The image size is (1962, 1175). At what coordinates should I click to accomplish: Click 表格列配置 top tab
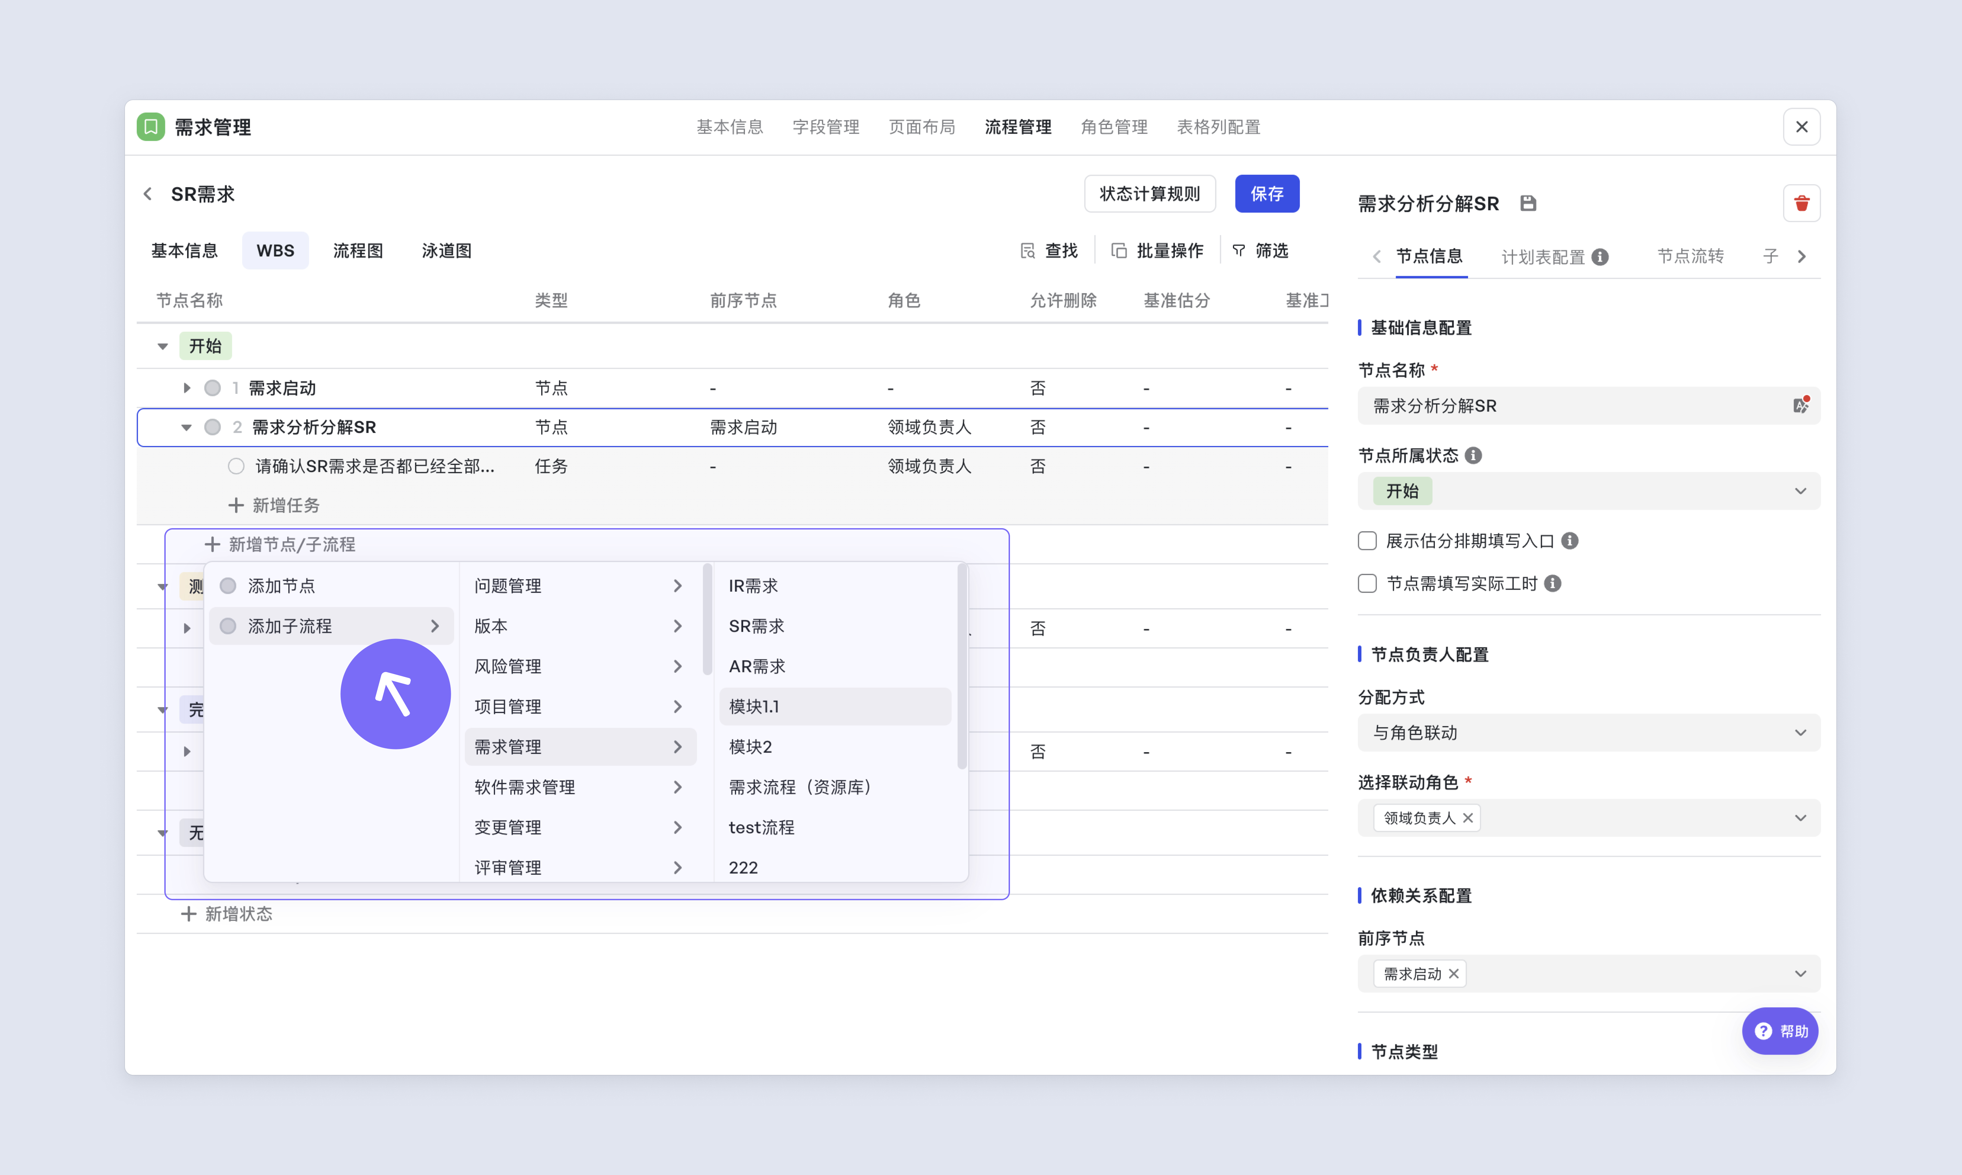(1218, 127)
